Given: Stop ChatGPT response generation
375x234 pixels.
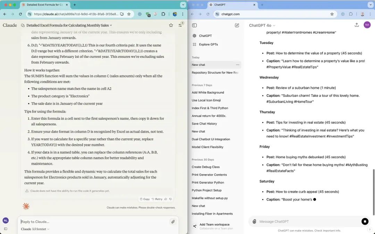Looking at the screenshot, I should tap(365, 222).
